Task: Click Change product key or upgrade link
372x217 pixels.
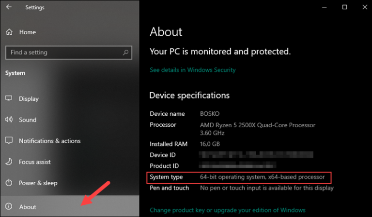Action: click(x=228, y=210)
